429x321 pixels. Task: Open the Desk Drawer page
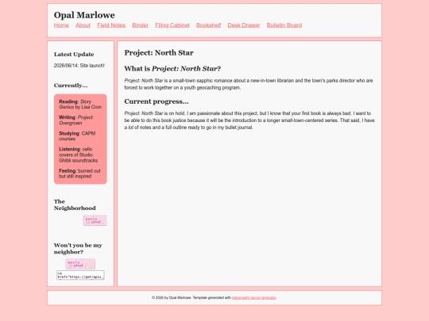coord(244,25)
